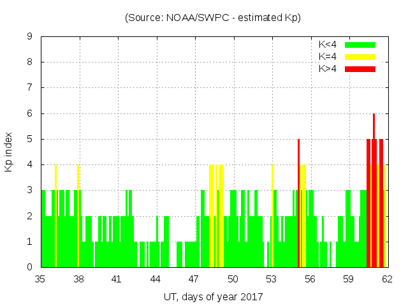Viewport: 408px width, 306px height.
Task: Click the x-axis tick label 50
Action: (233, 279)
